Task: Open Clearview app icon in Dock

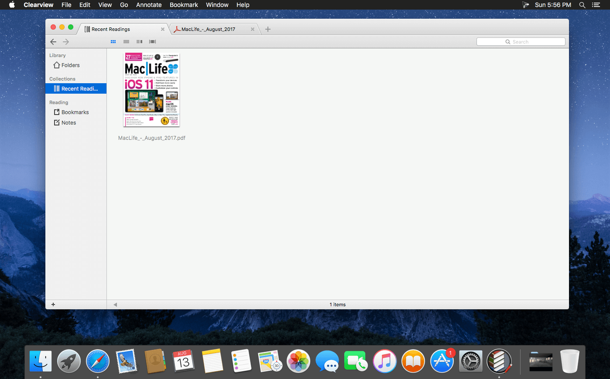Action: click(x=499, y=361)
